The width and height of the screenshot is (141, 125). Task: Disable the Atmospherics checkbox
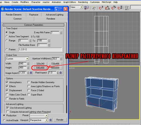[x=7, y=82]
